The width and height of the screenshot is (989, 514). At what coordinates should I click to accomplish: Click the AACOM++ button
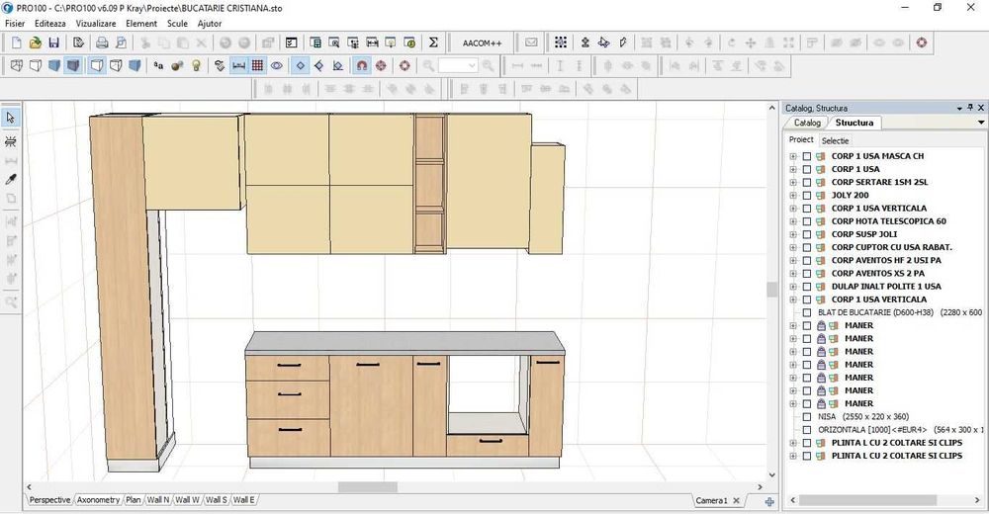click(482, 43)
